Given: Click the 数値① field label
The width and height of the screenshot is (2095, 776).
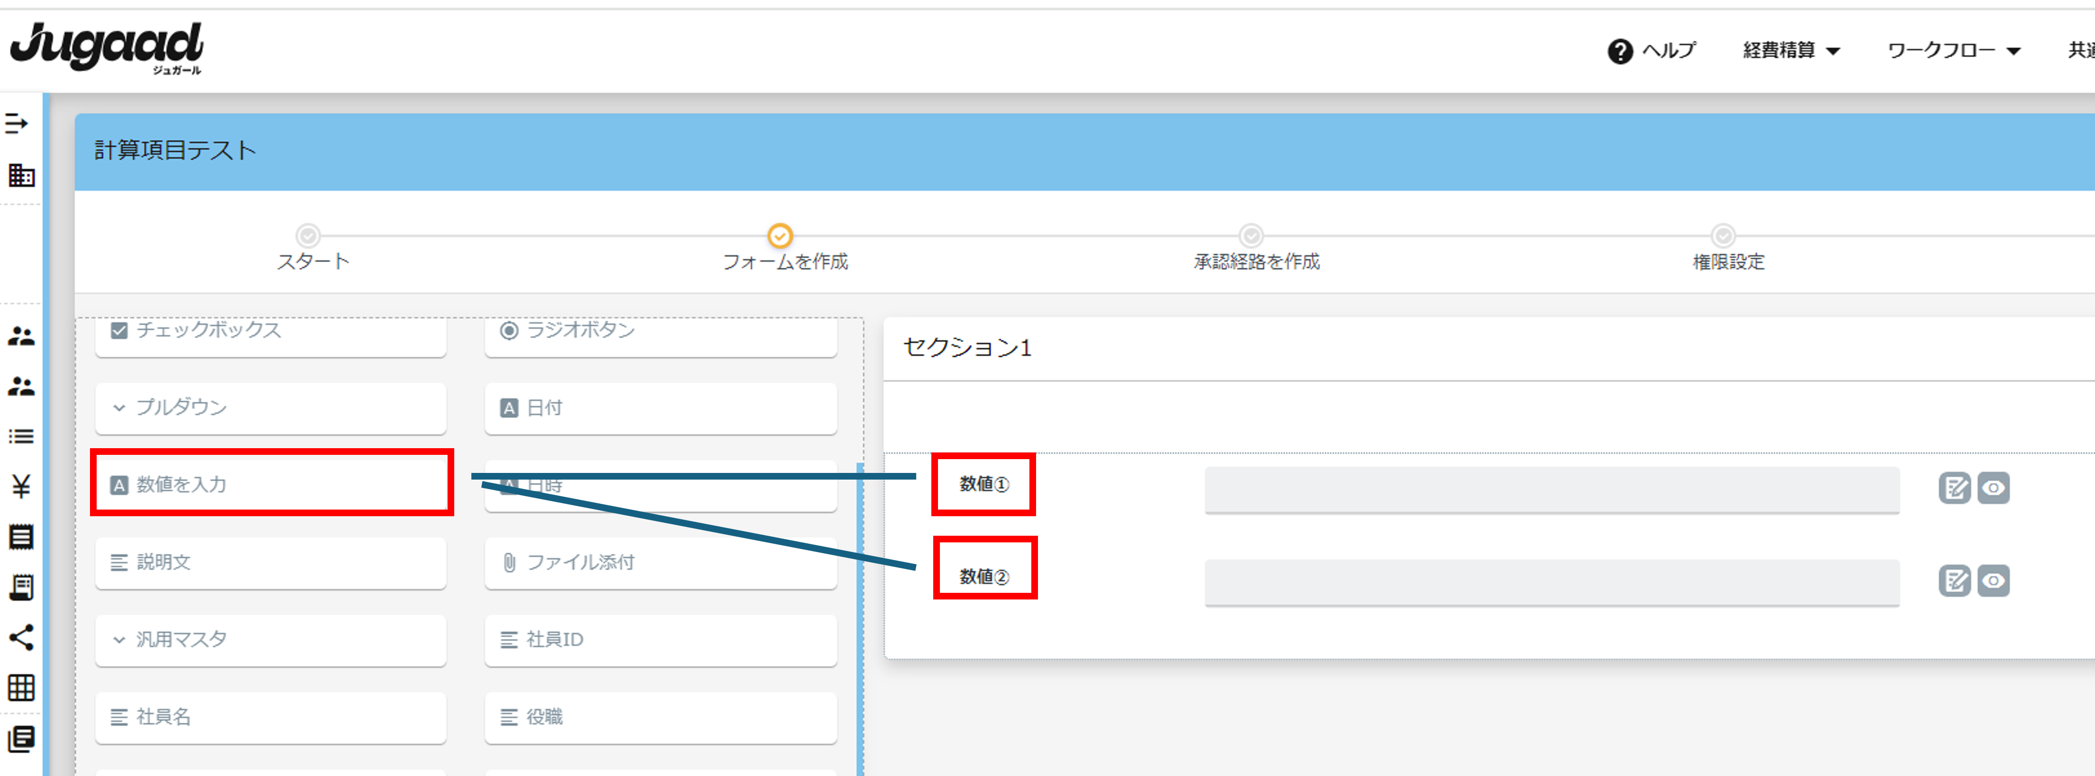Looking at the screenshot, I should coord(984,484).
